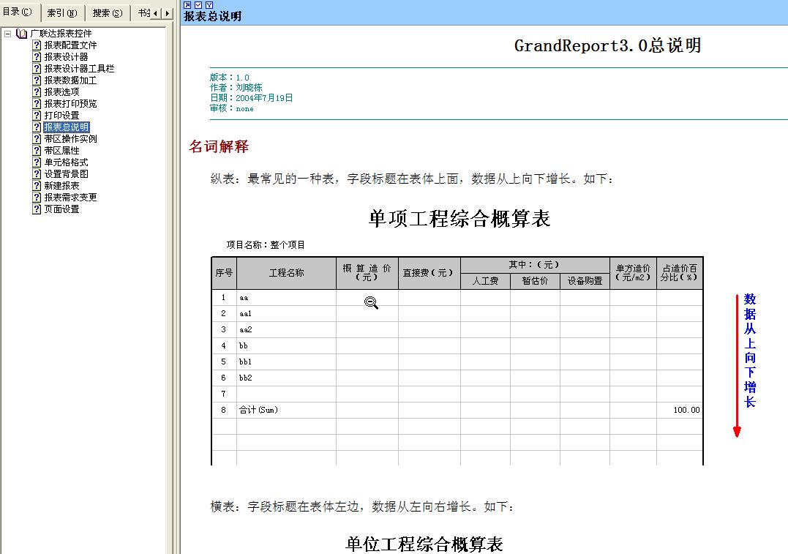The width and height of the screenshot is (788, 554).
Task: Click the 人工费 sub-column header
Action: (485, 281)
